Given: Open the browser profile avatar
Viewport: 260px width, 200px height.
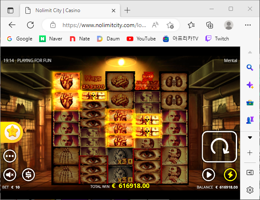Looking at the screenshot, I should click(229, 25).
